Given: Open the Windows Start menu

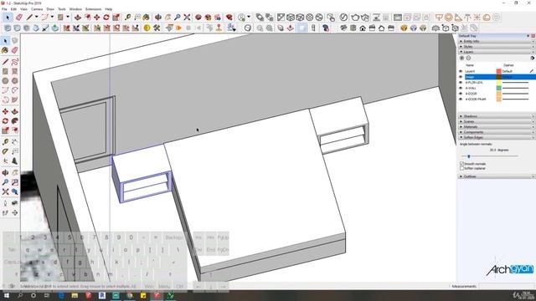Looking at the screenshot, I should pos(6,295).
